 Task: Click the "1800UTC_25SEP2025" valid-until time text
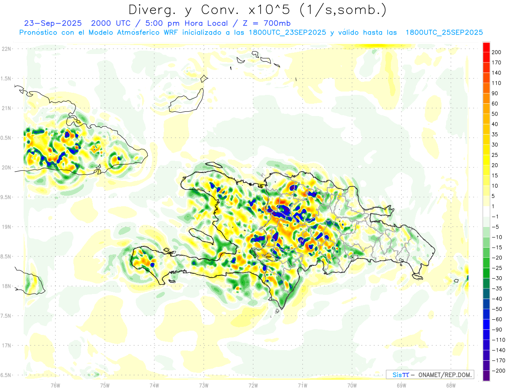(444, 32)
